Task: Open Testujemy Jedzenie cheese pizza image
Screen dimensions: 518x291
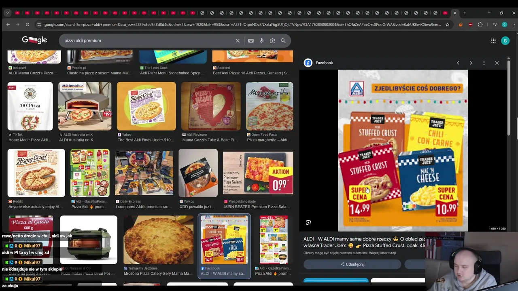Action: [x=159, y=240]
